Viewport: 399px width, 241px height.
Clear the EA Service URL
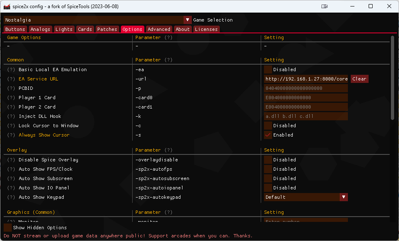[x=359, y=78]
